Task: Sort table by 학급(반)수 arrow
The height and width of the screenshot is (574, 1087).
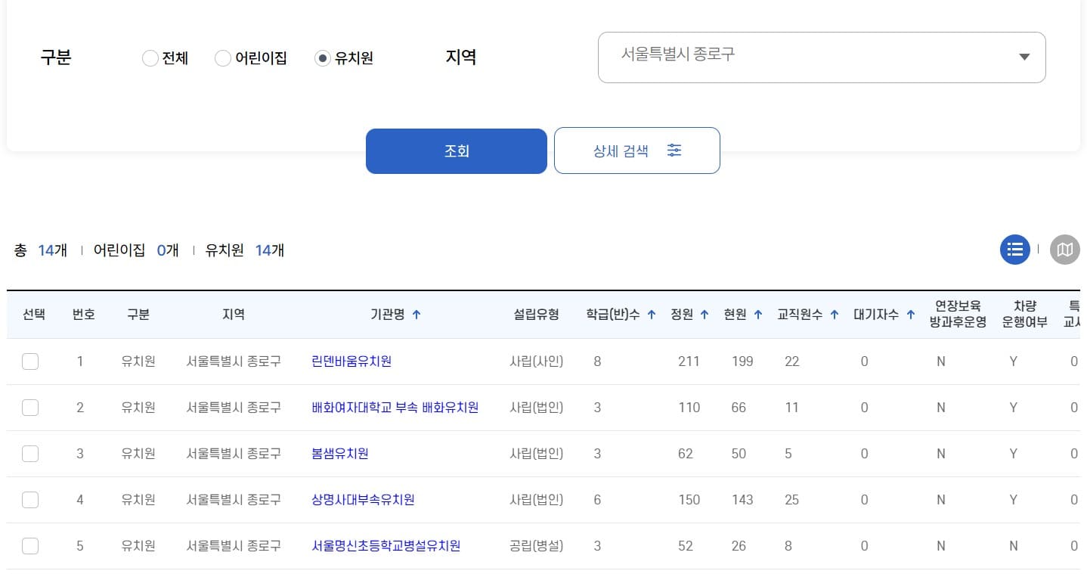Action: (650, 315)
